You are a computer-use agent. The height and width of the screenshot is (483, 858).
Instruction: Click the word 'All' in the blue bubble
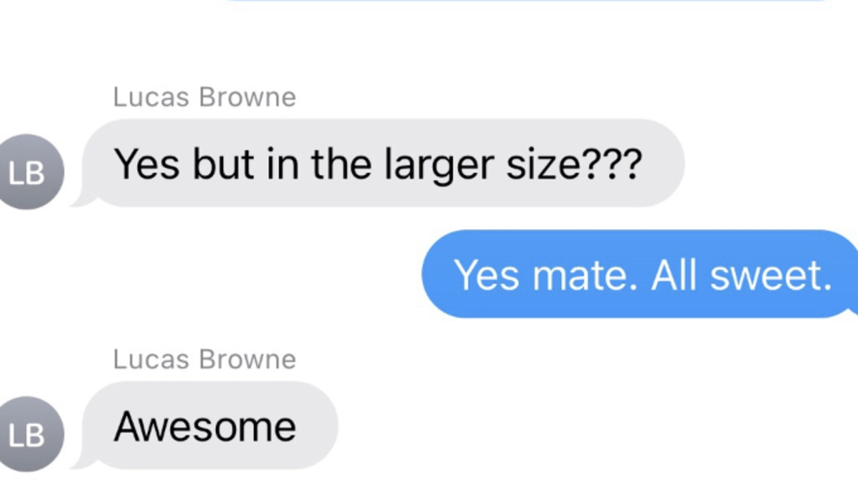(674, 275)
